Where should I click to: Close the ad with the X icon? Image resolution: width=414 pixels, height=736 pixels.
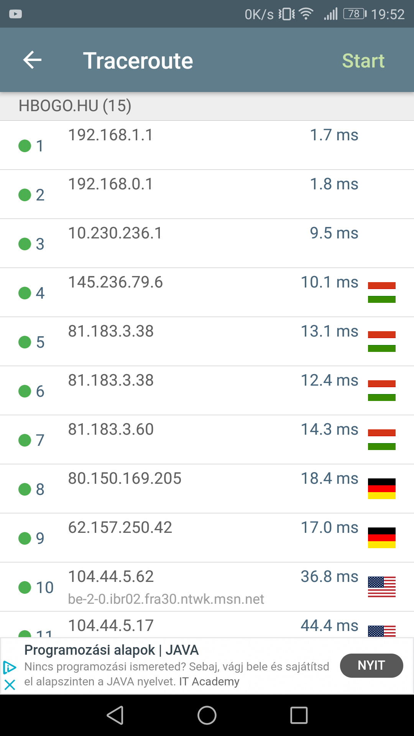[10, 685]
